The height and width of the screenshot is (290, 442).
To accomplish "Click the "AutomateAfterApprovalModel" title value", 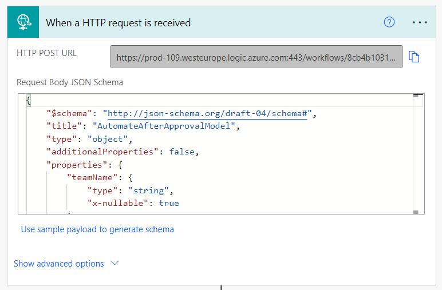I will [x=164, y=126].
